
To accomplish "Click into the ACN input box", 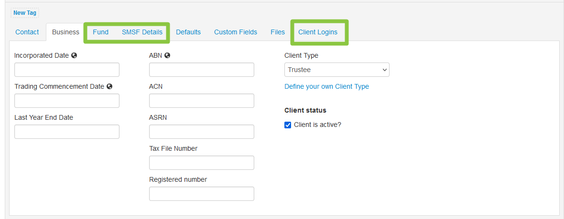I will [x=202, y=101].
